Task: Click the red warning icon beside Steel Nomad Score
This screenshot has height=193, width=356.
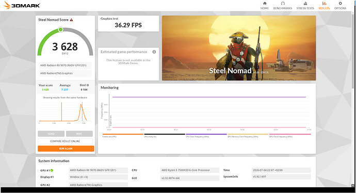Action: pos(72,20)
